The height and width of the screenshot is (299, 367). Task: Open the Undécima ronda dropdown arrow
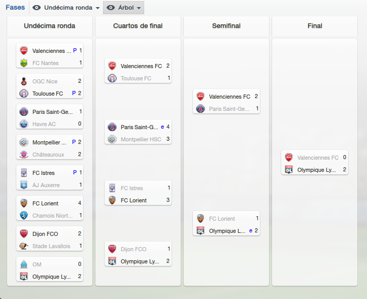click(97, 8)
